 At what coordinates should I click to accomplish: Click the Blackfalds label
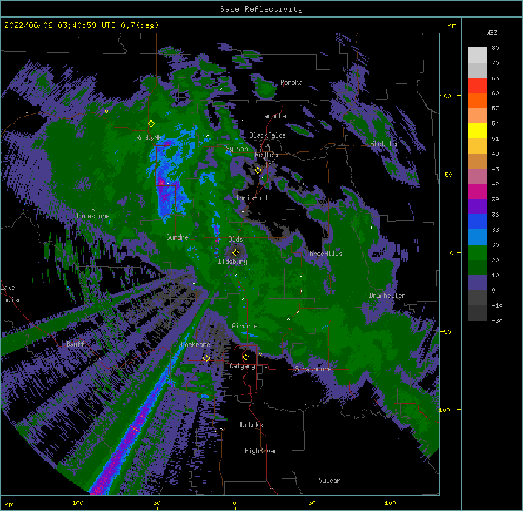268,135
